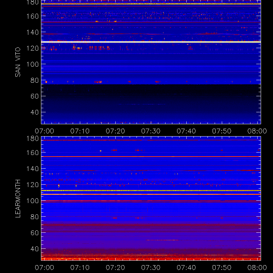This screenshot has width=273, height=273.
Task: Select the 100 tick label on LEARMONTH axis
Action: tap(32, 201)
